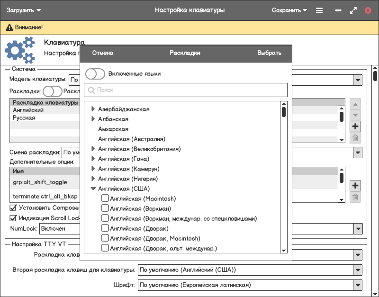Collapse the 'Английская (США)' node
Image resolution: width=379 pixels, height=297 pixels.
click(93, 189)
